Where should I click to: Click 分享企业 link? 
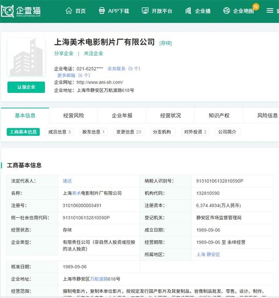coord(64,54)
